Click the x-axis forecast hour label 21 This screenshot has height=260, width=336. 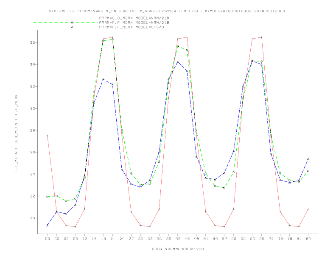point(112,239)
